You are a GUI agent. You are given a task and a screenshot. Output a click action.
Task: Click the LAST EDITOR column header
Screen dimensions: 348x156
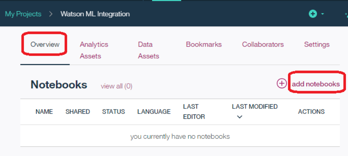tap(194, 112)
